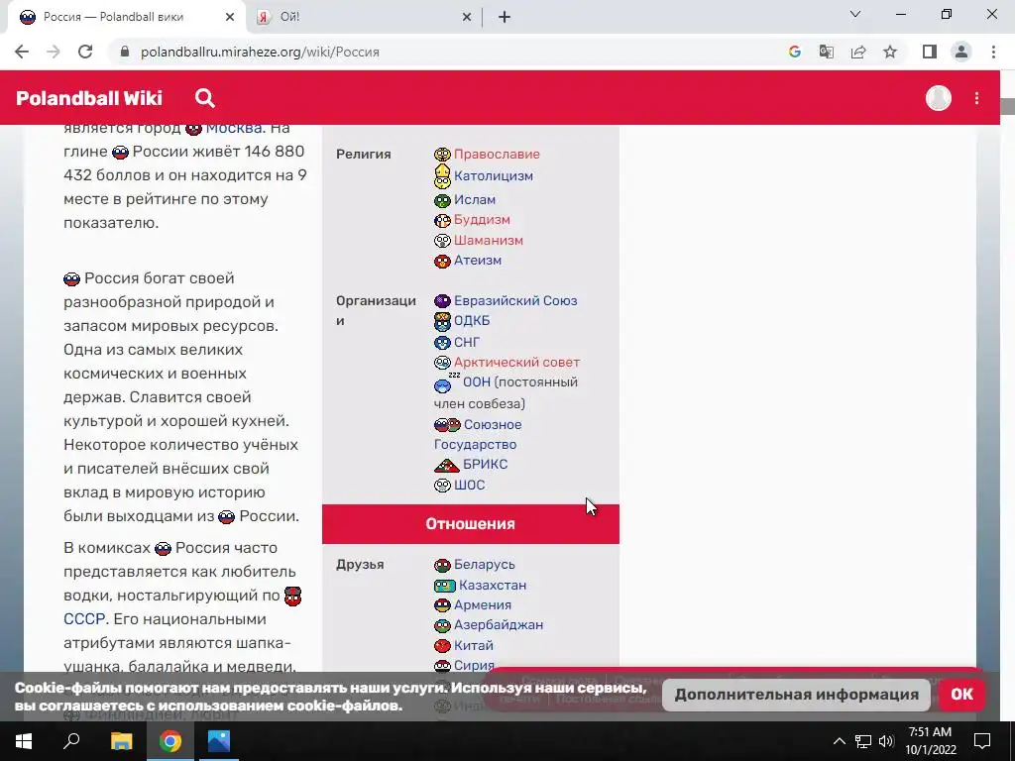Screen dimensions: 1015x761
Task: Open Chrome three-dot settings menu
Action: (993, 52)
